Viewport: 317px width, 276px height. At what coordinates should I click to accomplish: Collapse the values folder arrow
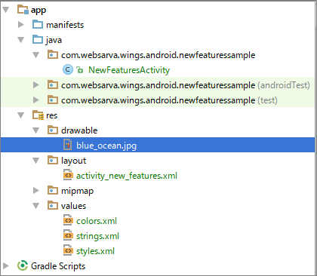[x=36, y=206]
